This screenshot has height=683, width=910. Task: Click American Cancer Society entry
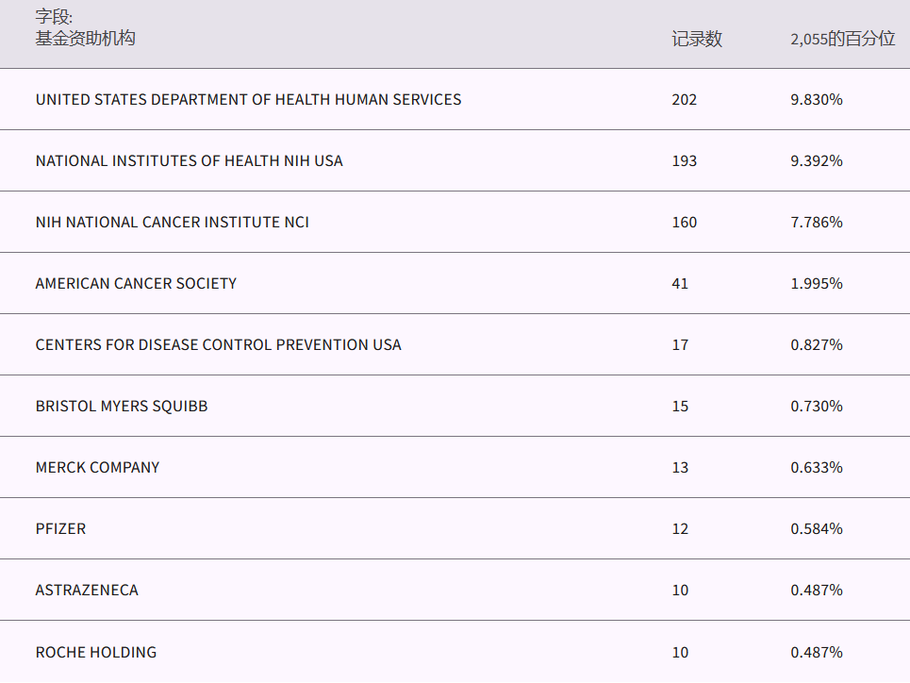(x=136, y=283)
